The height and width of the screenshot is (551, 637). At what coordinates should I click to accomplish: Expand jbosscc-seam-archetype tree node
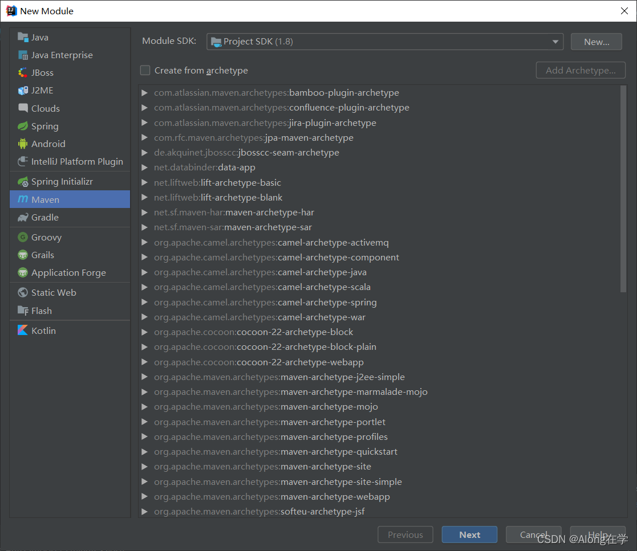[144, 153]
